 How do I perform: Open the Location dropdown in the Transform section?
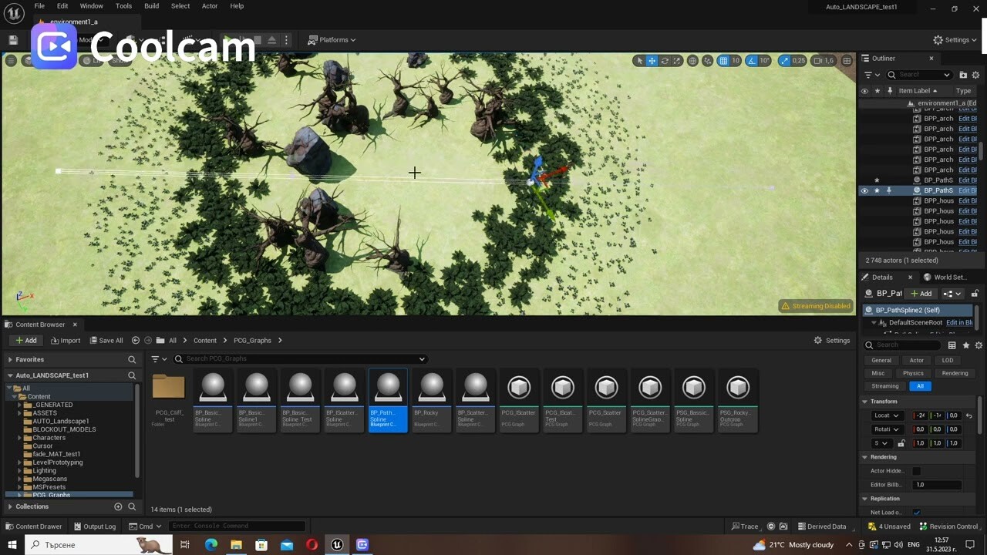(x=886, y=416)
